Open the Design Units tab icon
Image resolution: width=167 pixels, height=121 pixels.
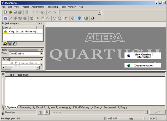[14, 43]
